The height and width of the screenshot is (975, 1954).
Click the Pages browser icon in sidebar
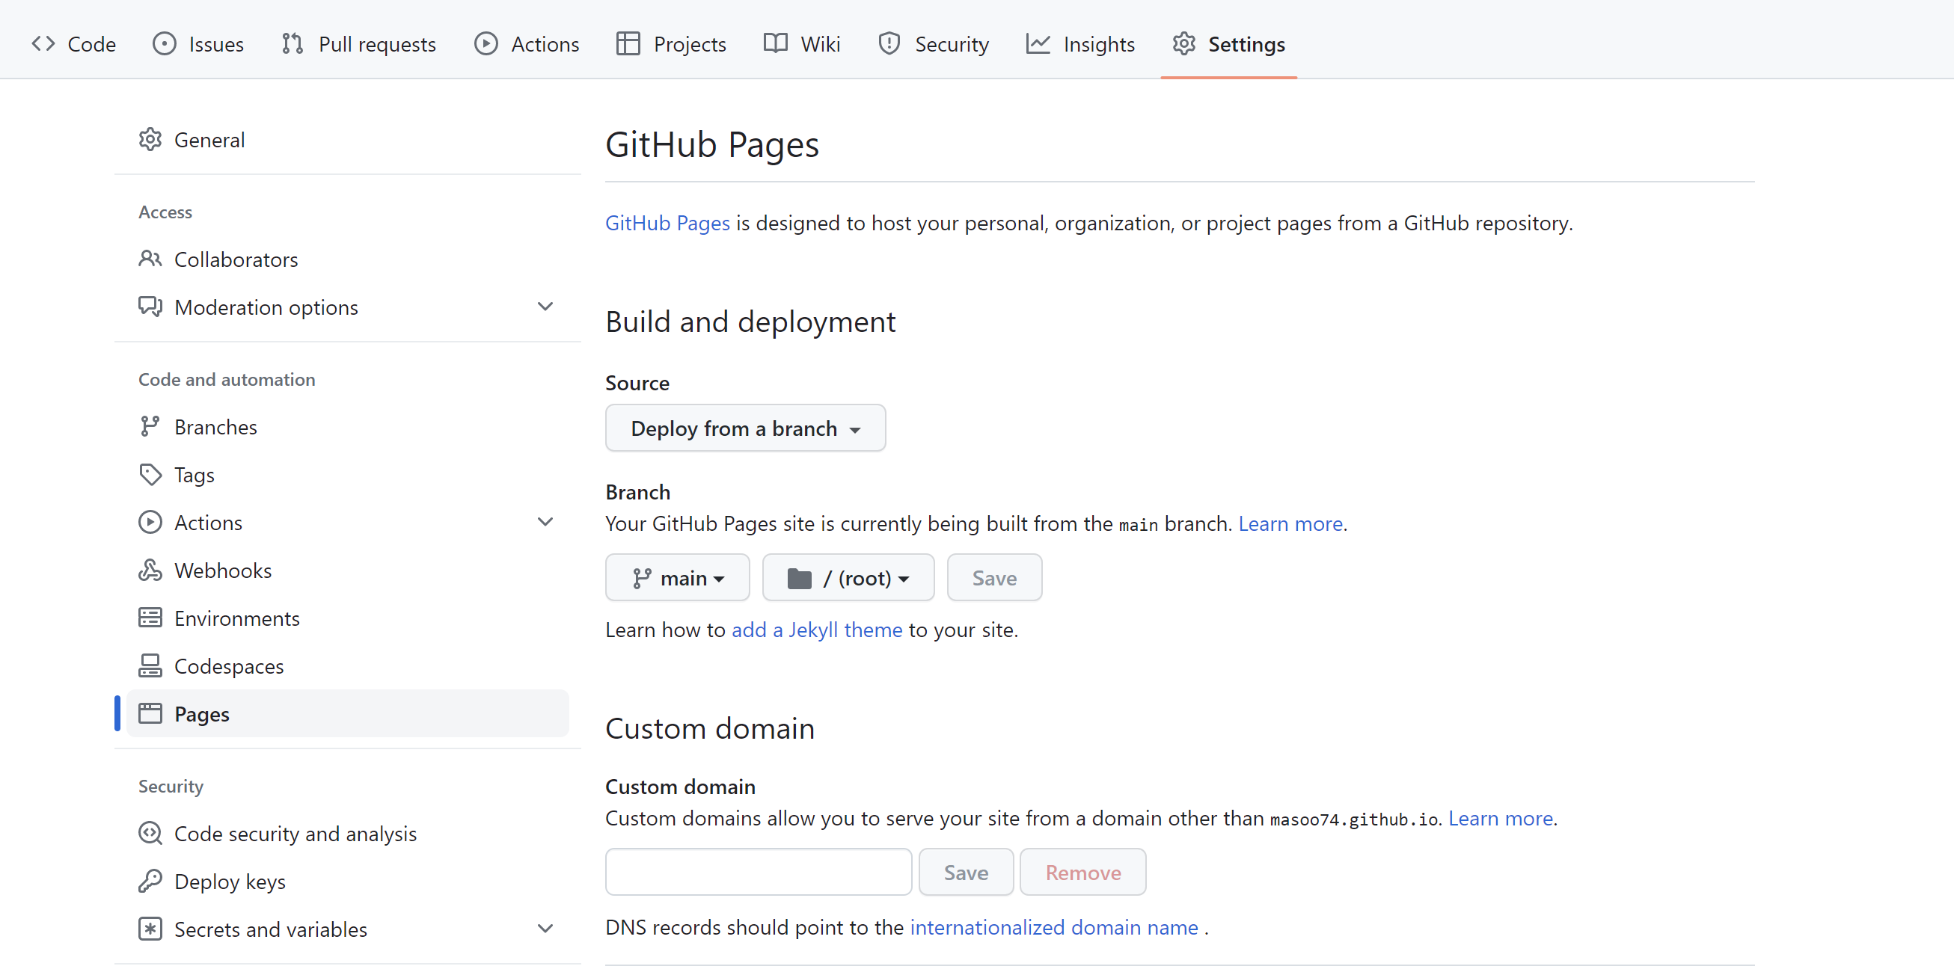[150, 713]
